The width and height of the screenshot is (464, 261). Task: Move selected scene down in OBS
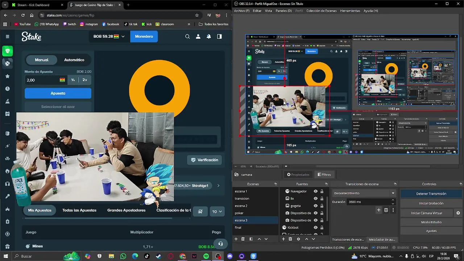pyautogui.click(x=266, y=239)
